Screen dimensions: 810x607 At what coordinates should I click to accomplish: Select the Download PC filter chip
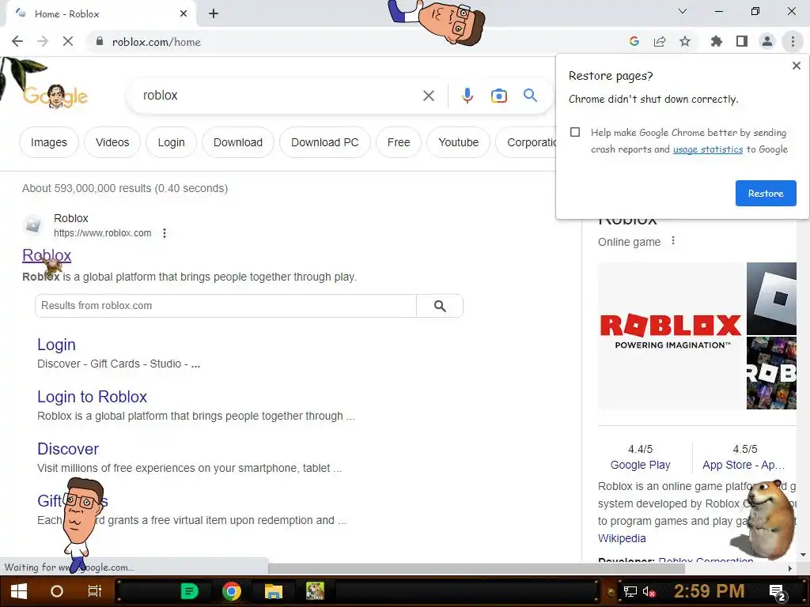(x=324, y=142)
